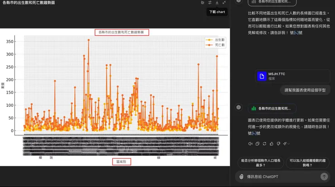Click the panel header 各縣市的出生數和死亡數趨勢圖
Viewport: 335px width, 187px height.
click(x=29, y=3)
